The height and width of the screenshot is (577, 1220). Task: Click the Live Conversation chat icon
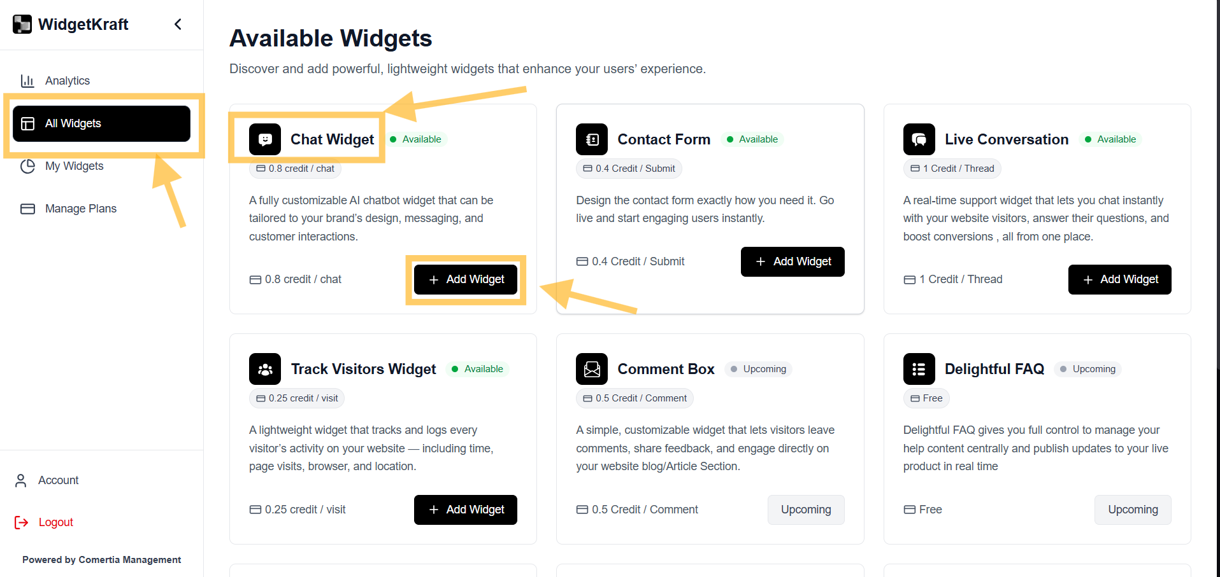click(919, 139)
